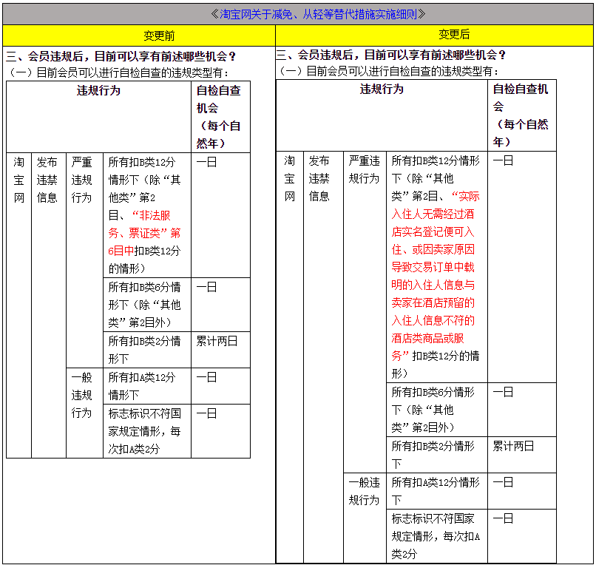Select the 变更前 yellow header cell
Screen dimensions: 596x565
coord(139,35)
